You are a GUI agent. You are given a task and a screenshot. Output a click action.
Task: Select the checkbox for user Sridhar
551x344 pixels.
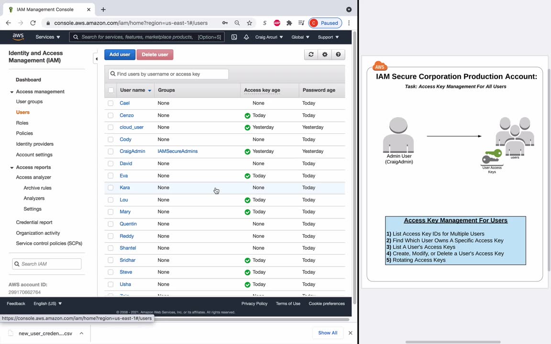pos(110,260)
